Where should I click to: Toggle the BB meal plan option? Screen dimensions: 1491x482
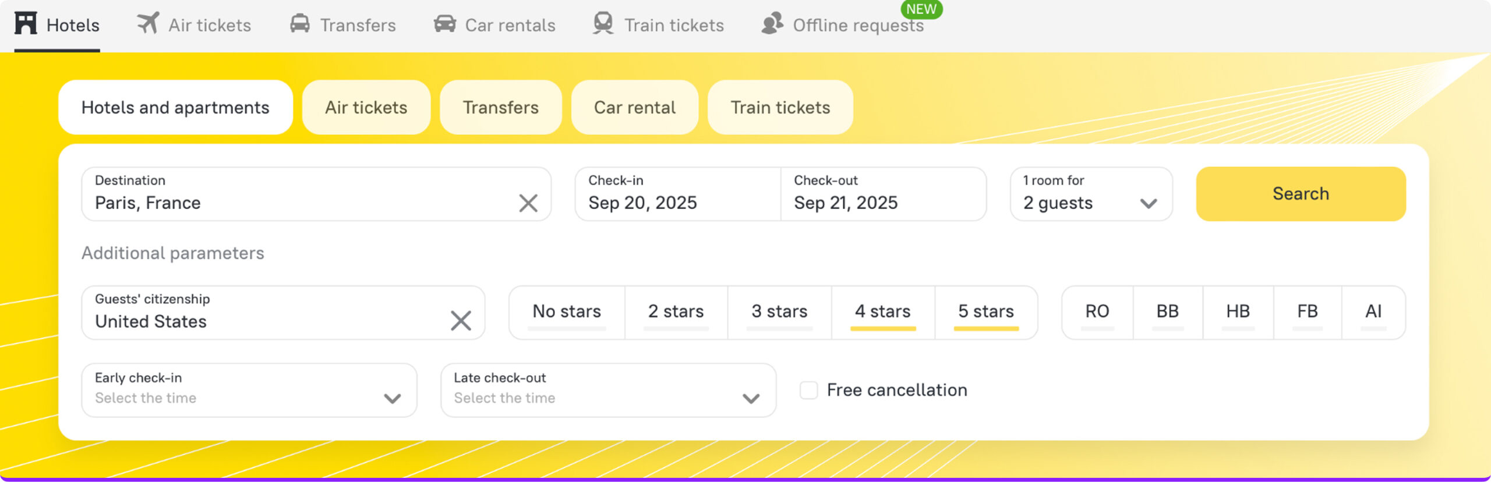tap(1167, 312)
